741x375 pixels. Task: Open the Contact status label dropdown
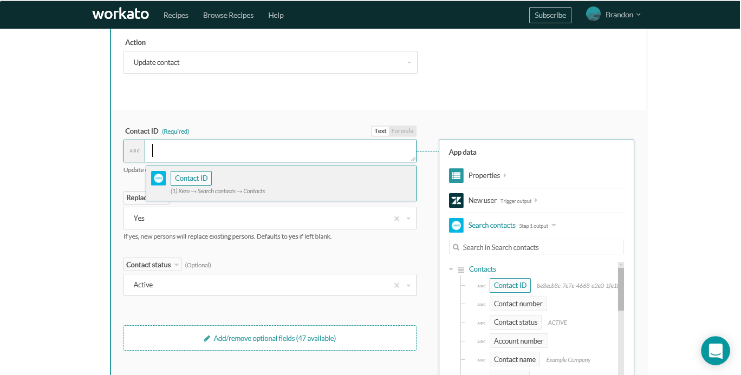pyautogui.click(x=152, y=265)
